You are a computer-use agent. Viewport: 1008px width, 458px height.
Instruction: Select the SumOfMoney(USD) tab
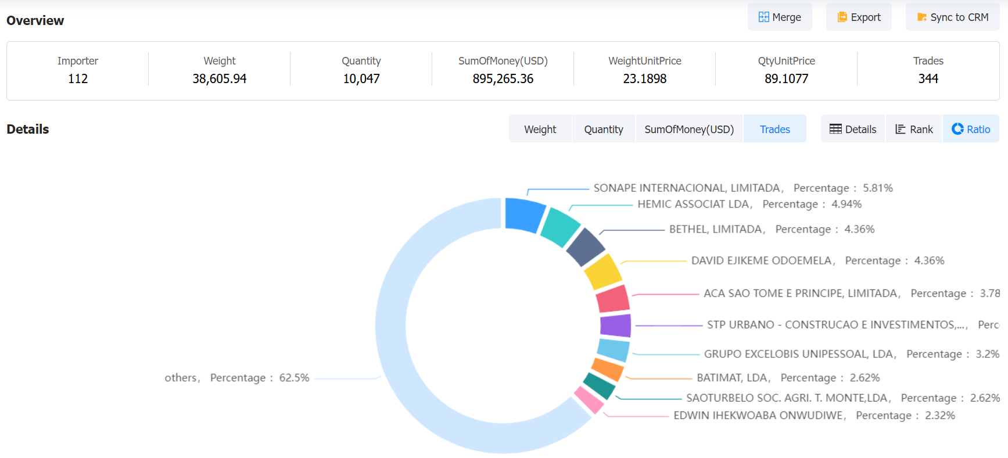click(x=689, y=129)
